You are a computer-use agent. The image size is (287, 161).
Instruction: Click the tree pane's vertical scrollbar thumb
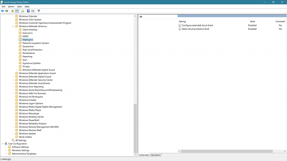click(135, 128)
